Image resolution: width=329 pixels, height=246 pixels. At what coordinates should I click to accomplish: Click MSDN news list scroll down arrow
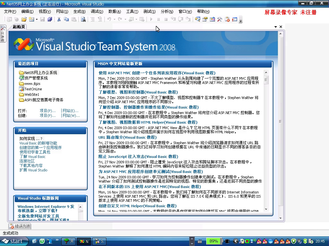click(266, 209)
